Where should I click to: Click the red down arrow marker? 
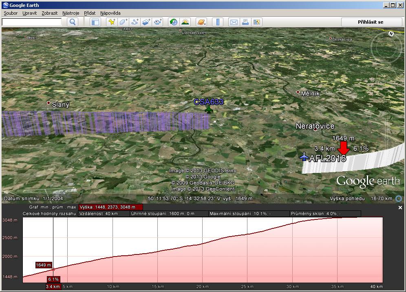(x=344, y=148)
